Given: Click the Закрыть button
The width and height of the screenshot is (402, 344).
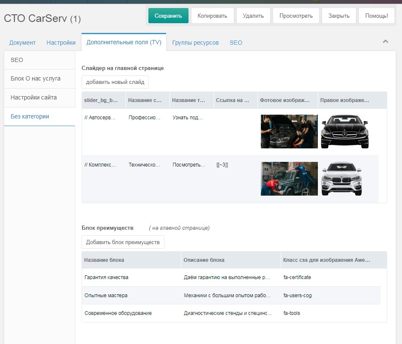Looking at the screenshot, I should click(339, 16).
